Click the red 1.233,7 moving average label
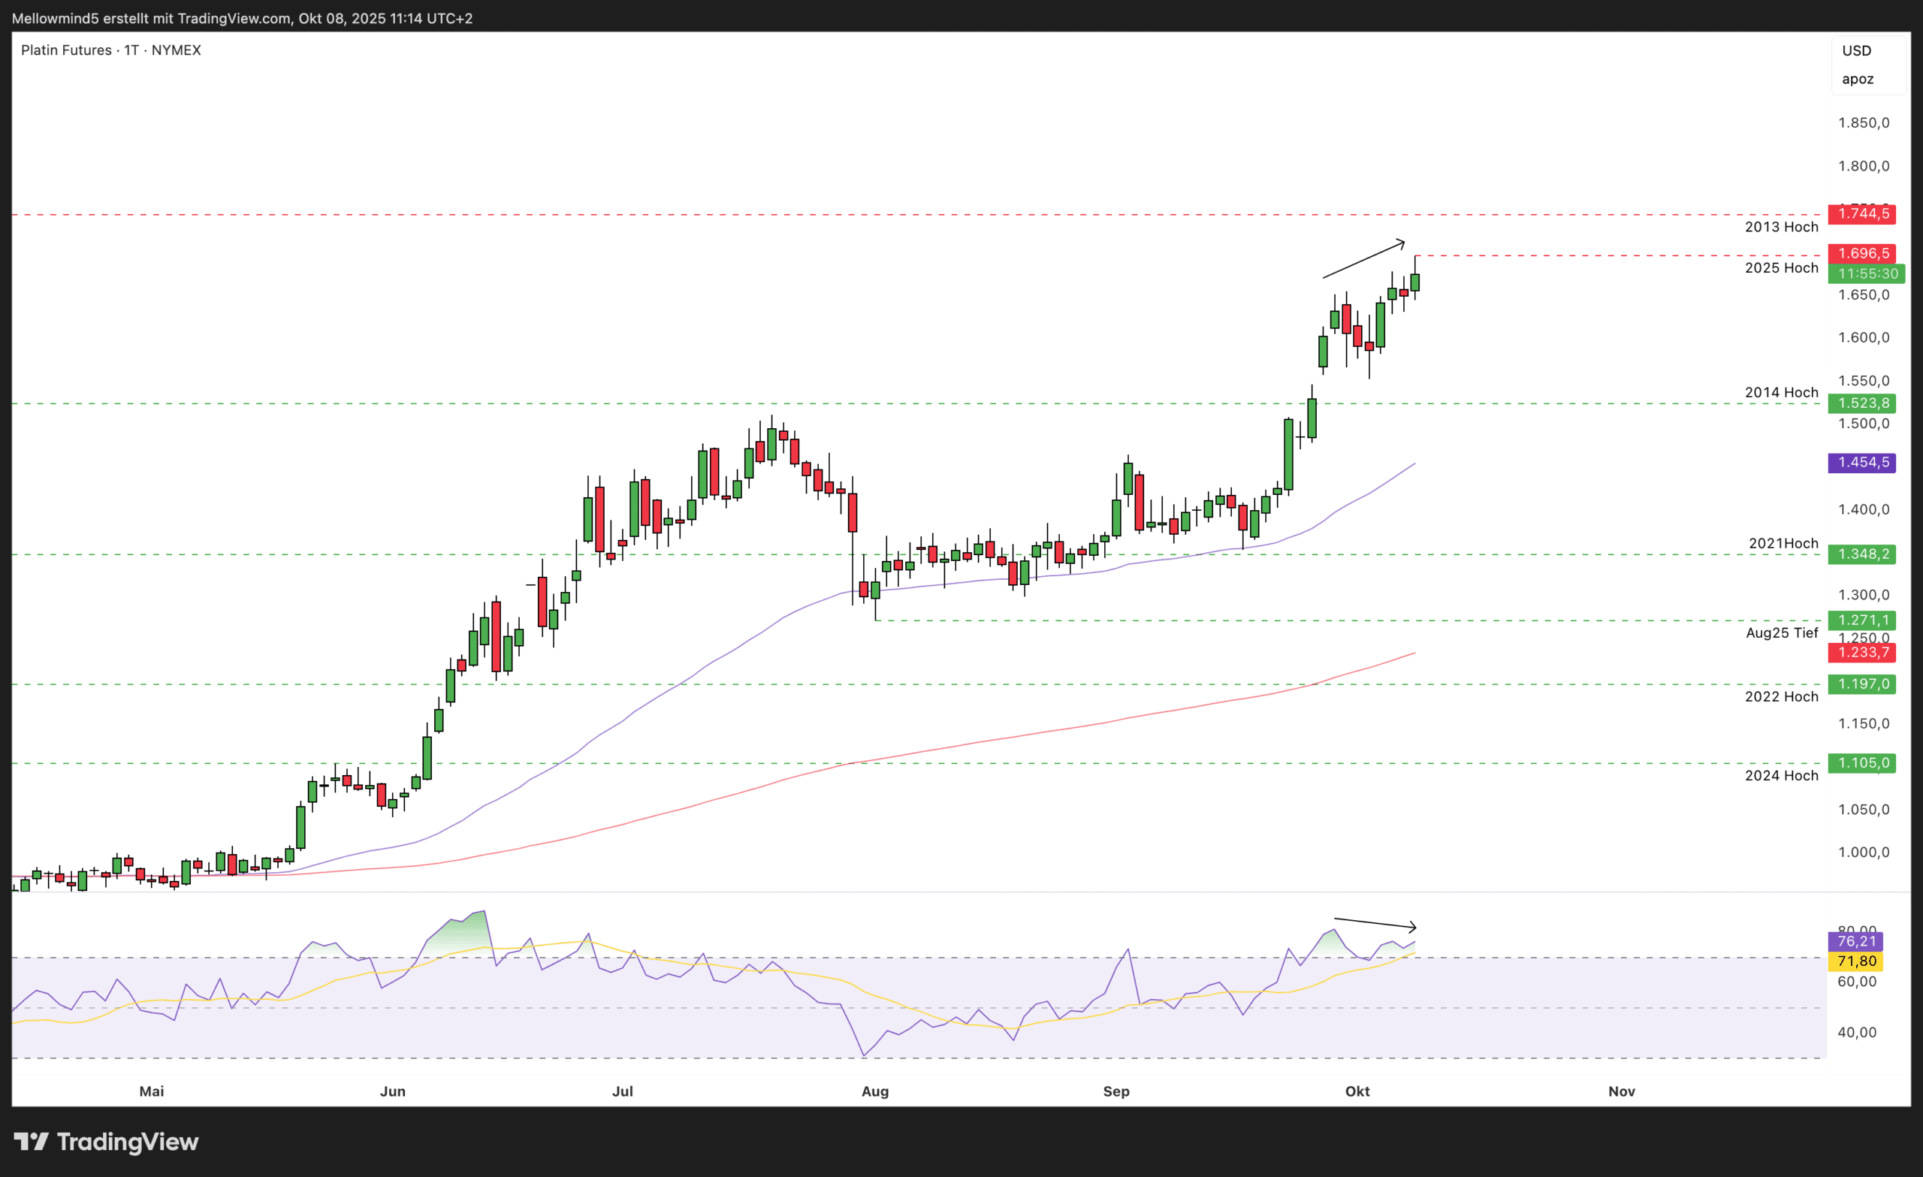 tap(1862, 653)
